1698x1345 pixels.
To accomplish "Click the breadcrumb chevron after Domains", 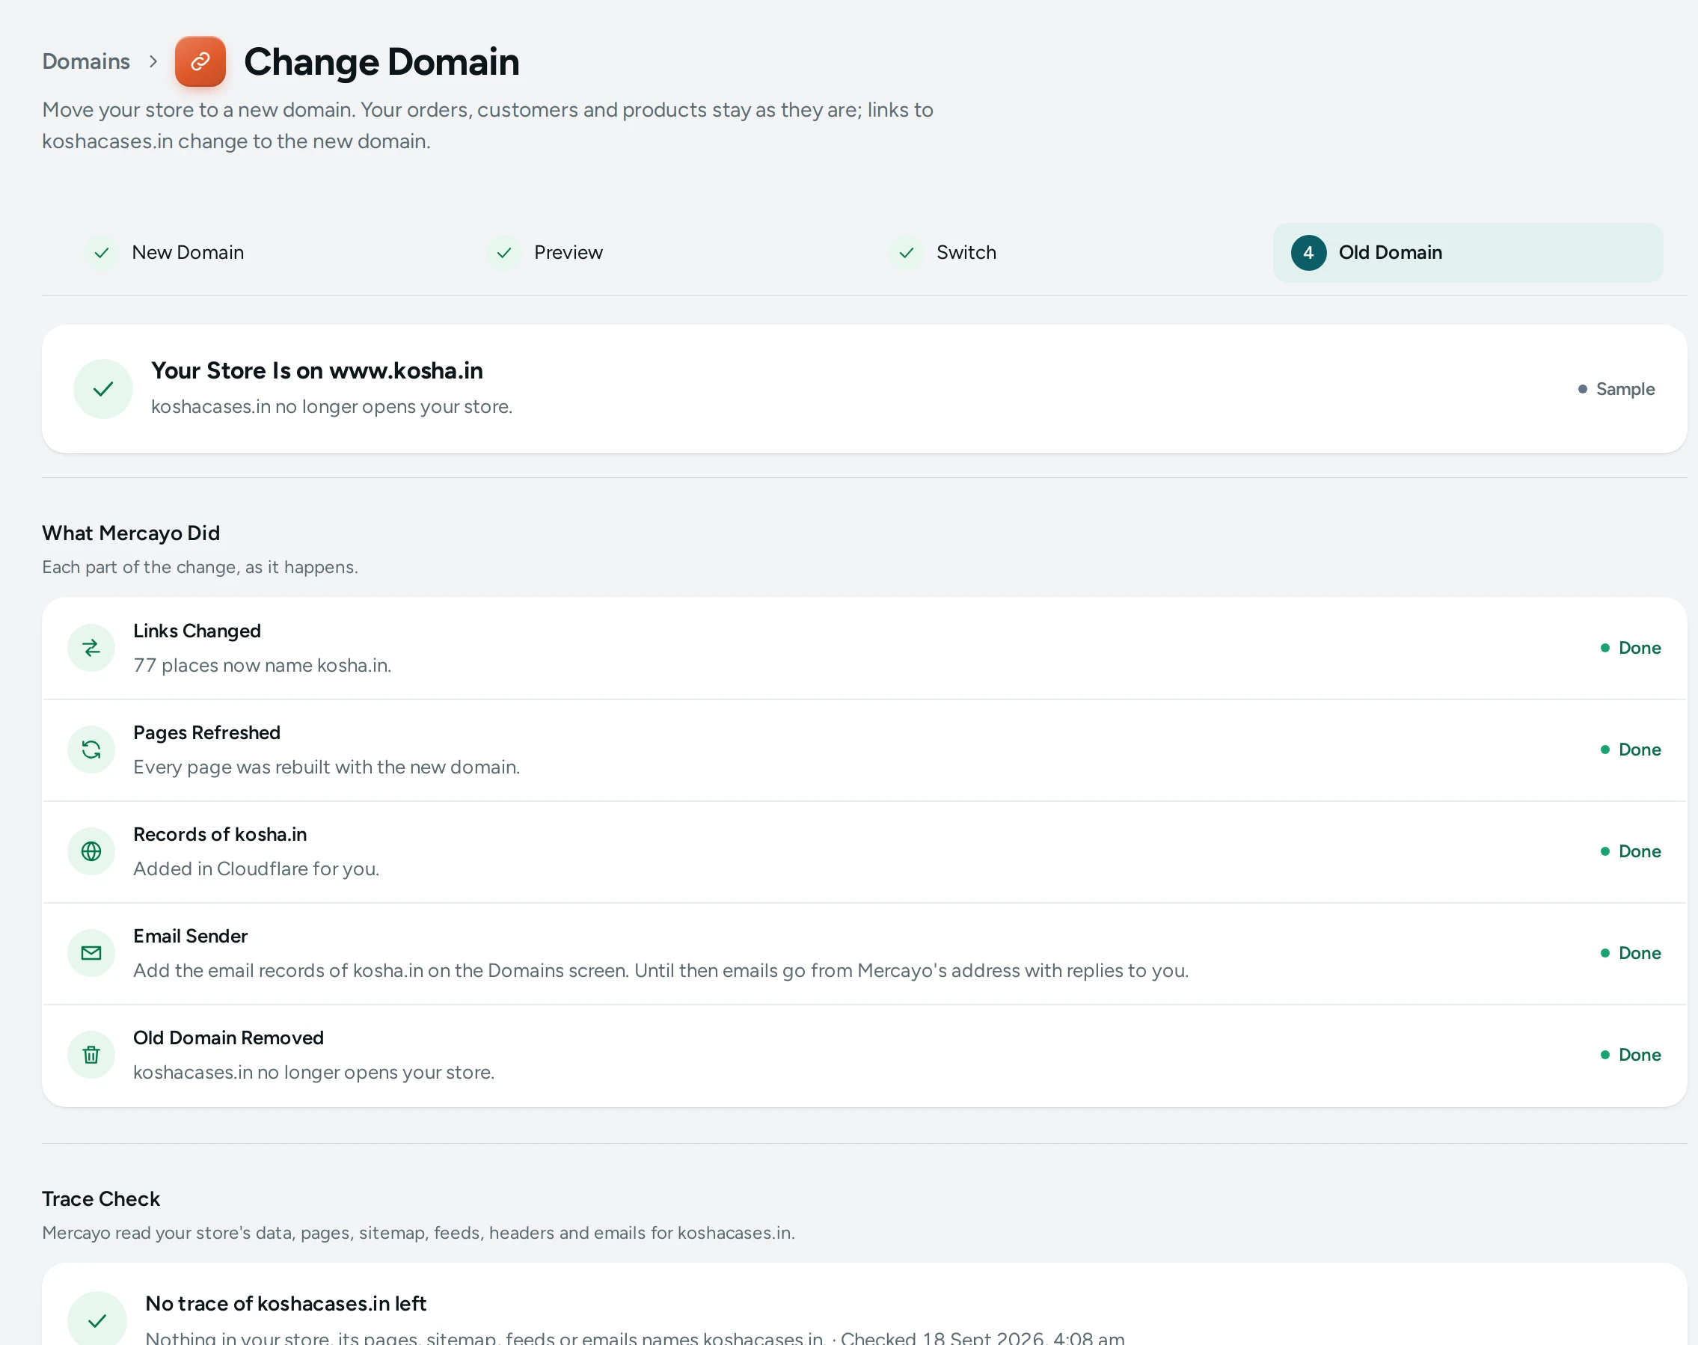I will (x=153, y=61).
